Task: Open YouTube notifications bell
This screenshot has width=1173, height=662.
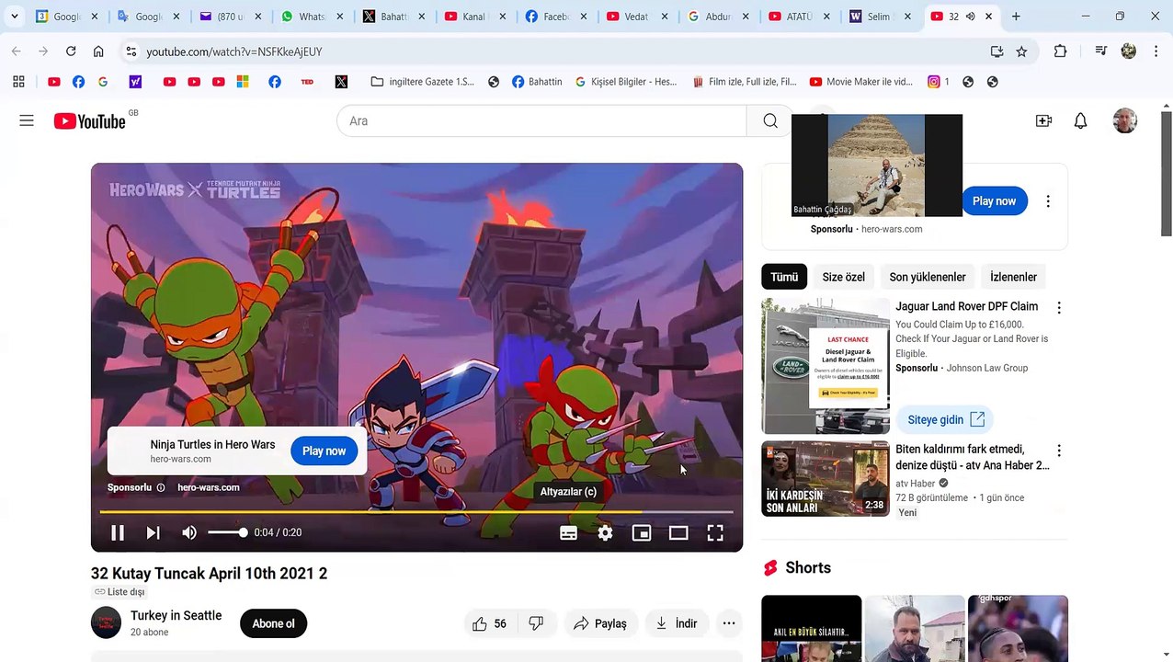Action: [1081, 120]
